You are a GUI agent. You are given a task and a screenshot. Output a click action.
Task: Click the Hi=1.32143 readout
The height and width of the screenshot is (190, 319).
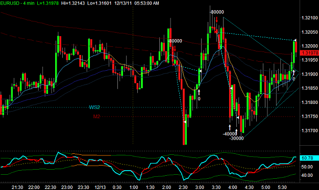73,3
